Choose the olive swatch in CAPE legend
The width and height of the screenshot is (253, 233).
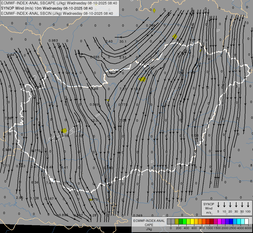click(177, 222)
